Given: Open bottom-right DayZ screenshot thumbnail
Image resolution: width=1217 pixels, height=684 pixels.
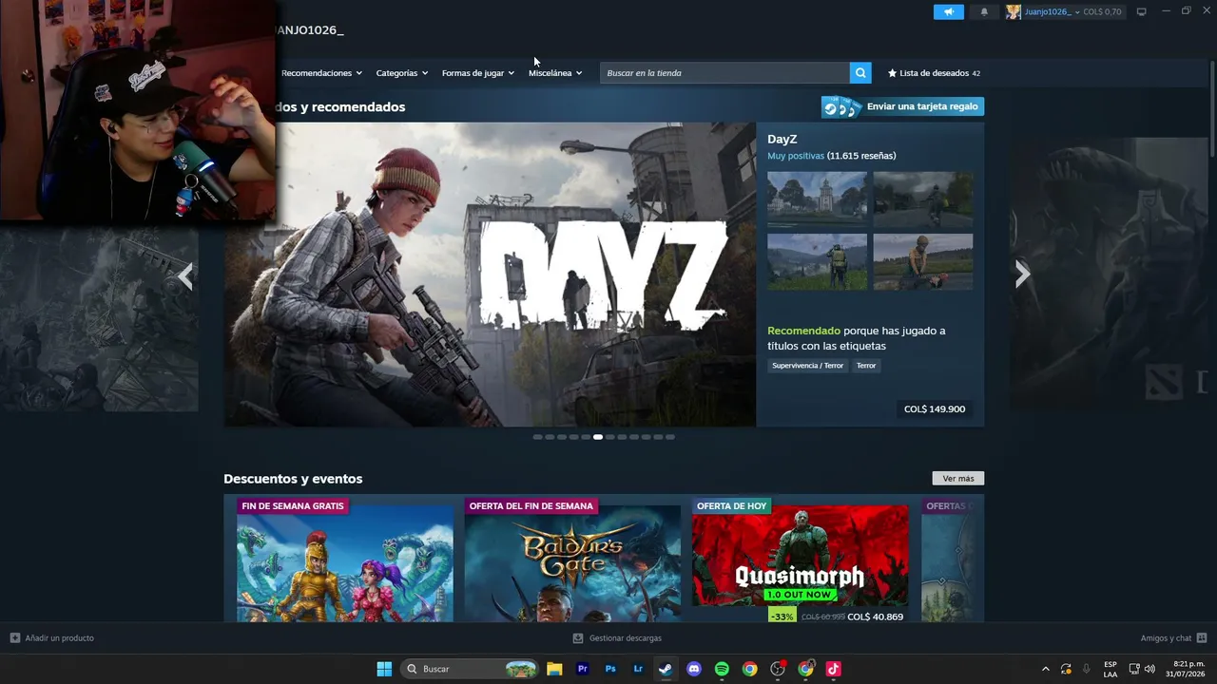Looking at the screenshot, I should [923, 262].
